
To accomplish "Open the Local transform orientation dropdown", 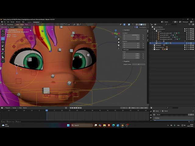I will pyautogui.click(x=69, y=25).
